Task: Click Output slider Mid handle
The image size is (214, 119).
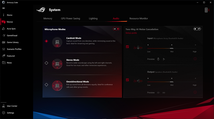Action: tap(172, 82)
